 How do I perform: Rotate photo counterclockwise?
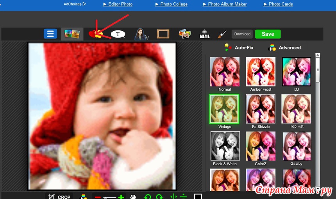tap(148, 197)
